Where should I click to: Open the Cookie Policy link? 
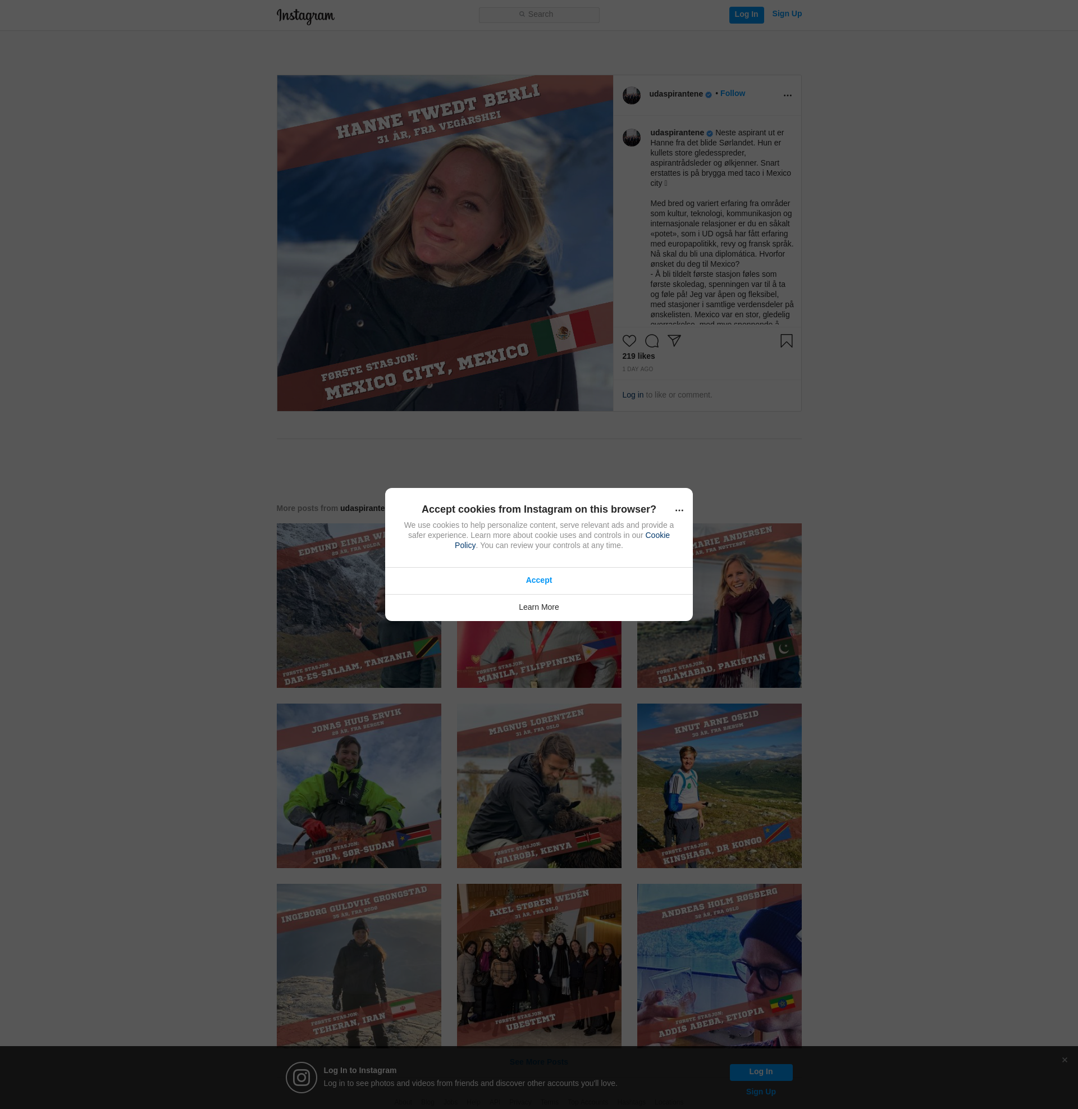point(657,535)
